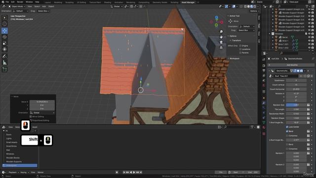Open the Drag Select Box dropdown in the header
This screenshot has height=178, width=316.
[x=43, y=11]
